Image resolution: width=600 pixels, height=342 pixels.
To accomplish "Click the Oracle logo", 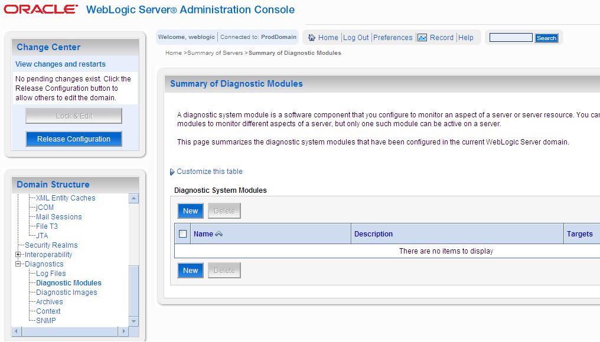I will click(x=41, y=9).
